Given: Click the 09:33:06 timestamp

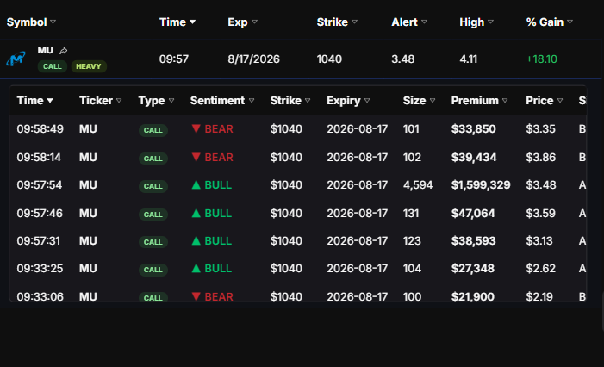Looking at the screenshot, I should point(40,296).
